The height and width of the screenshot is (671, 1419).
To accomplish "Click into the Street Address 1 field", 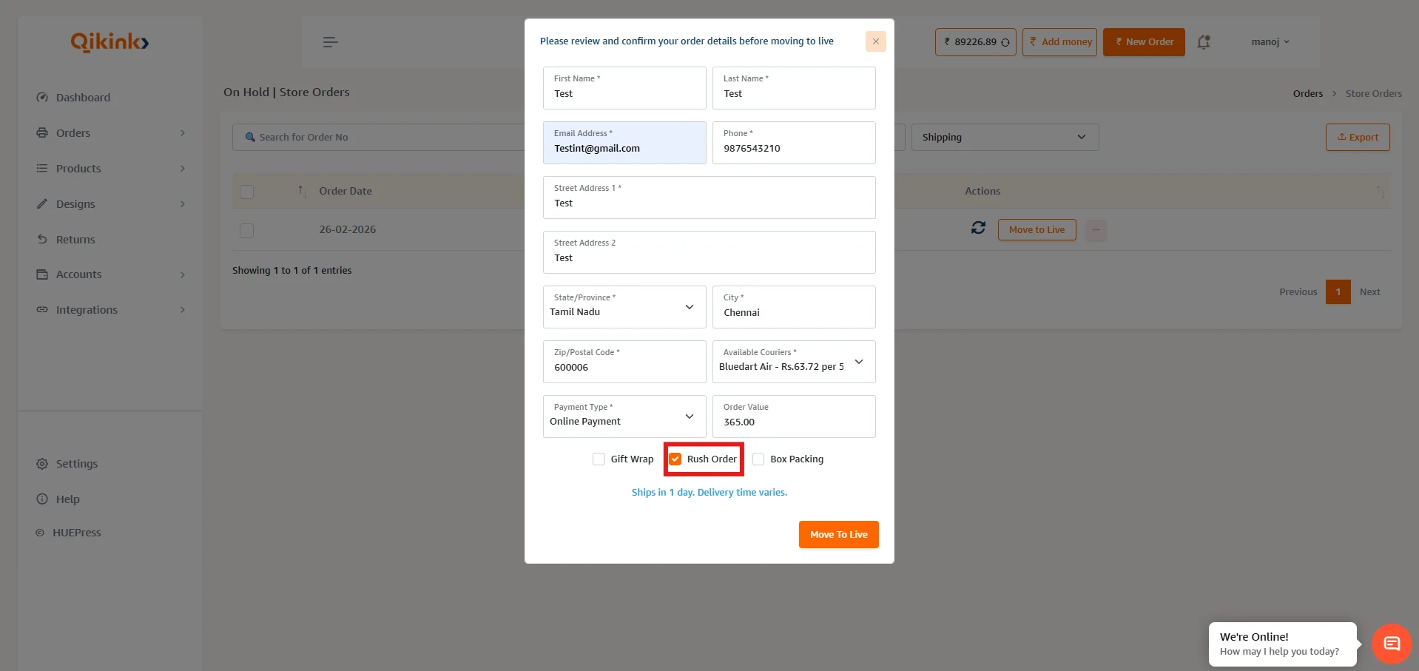I will 709,198.
